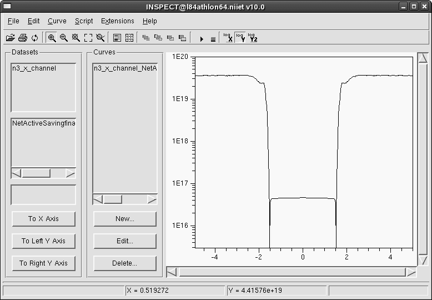Toggle logarithmic Y axis scale
Viewport: 432px width, 300px height.
[x=240, y=37]
